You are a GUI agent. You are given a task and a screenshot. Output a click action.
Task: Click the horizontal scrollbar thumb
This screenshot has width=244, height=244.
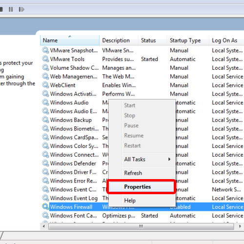(141, 226)
